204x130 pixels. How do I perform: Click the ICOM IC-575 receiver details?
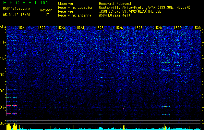coord(130,11)
